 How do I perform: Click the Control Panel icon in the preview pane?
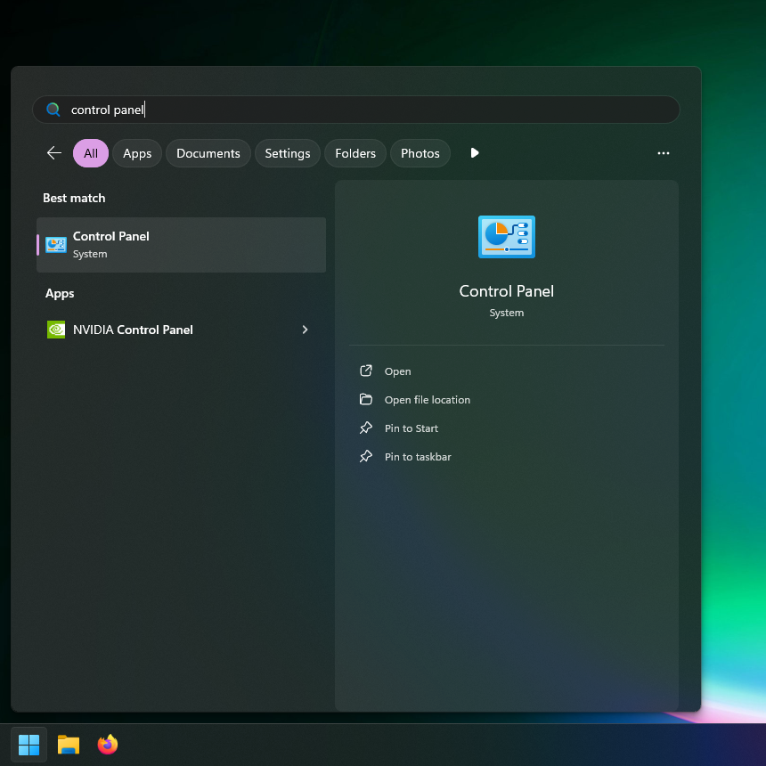(506, 236)
